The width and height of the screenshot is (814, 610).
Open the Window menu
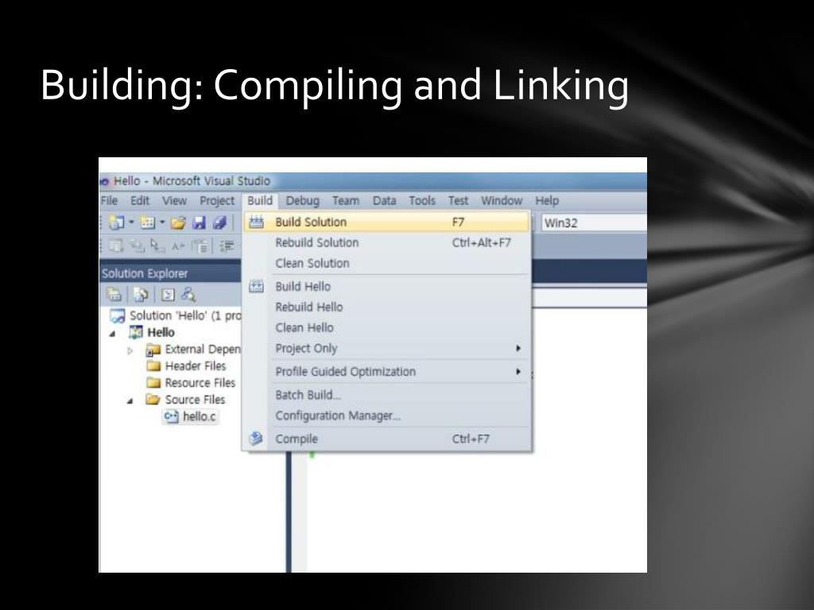[x=502, y=201]
